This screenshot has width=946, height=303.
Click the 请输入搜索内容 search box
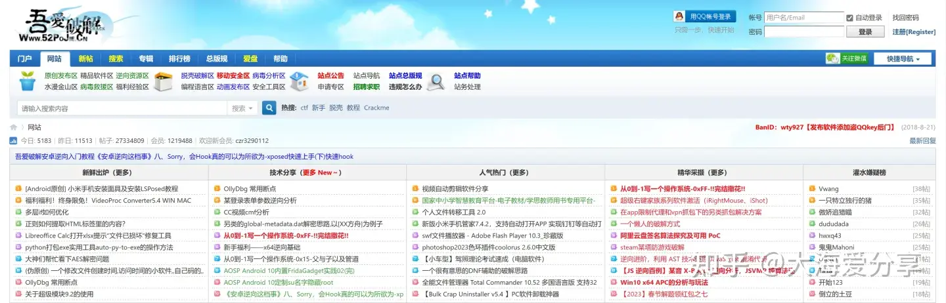pos(122,108)
